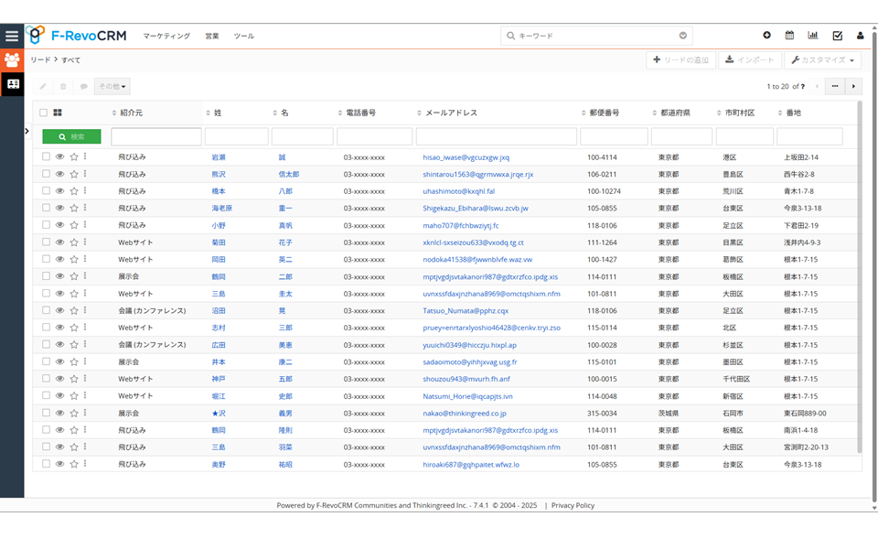The width and height of the screenshot is (878, 549).
Task: Open the contacts card sidebar icon
Action: coord(12,84)
